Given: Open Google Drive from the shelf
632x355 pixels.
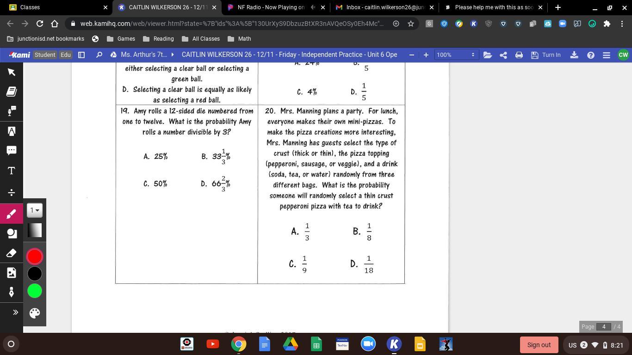Looking at the screenshot, I should tap(291, 344).
